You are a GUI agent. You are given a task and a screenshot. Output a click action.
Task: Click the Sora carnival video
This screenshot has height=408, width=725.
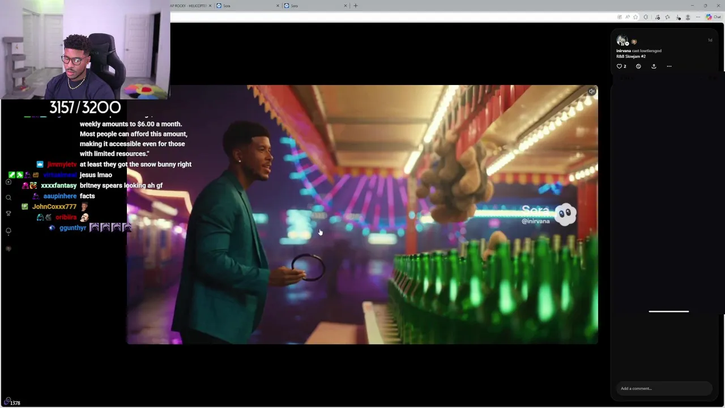[362, 214]
